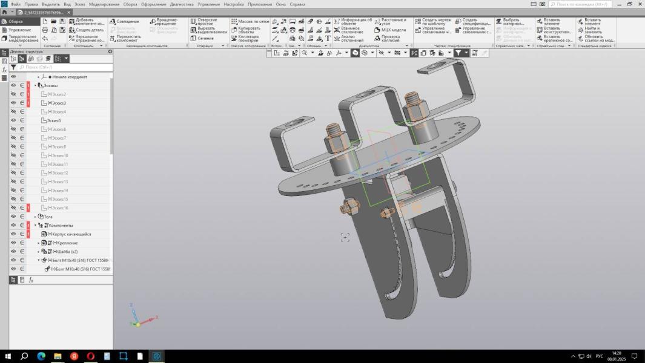This screenshot has width=645, height=363.
Task: Click the print icon in System panel
Action: click(x=45, y=30)
